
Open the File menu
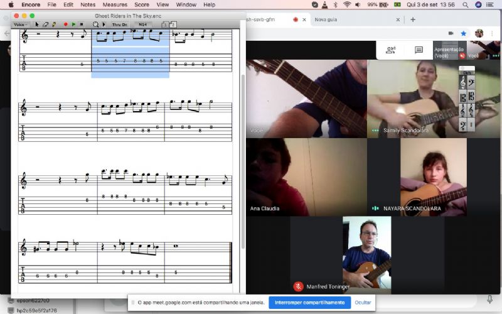click(51, 4)
